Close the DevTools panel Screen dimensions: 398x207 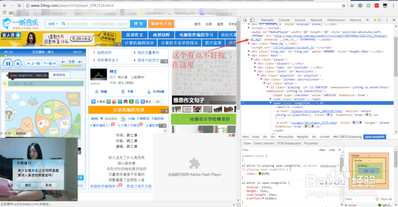coord(394,20)
